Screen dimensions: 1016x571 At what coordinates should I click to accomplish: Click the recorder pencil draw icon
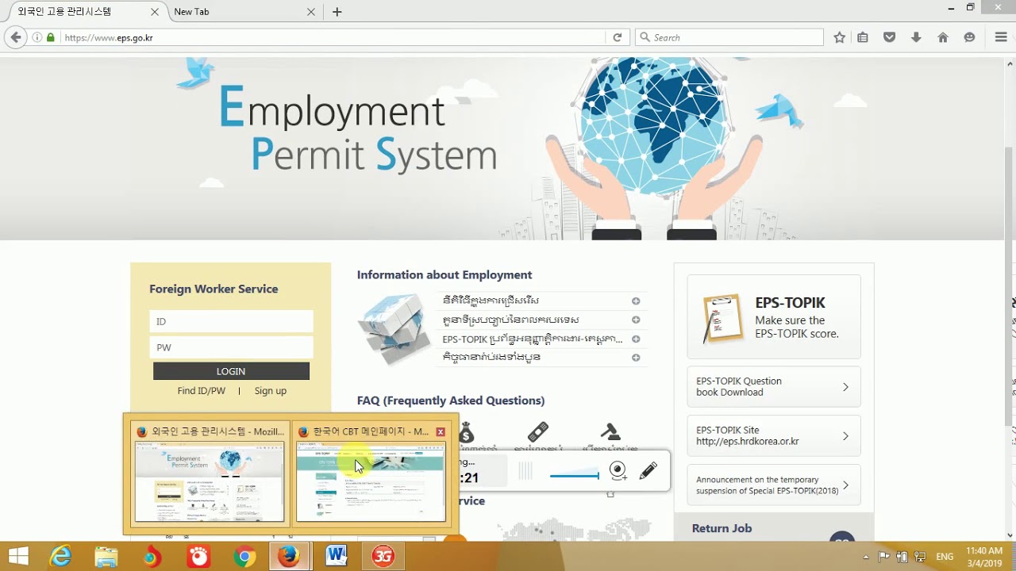[x=648, y=471]
